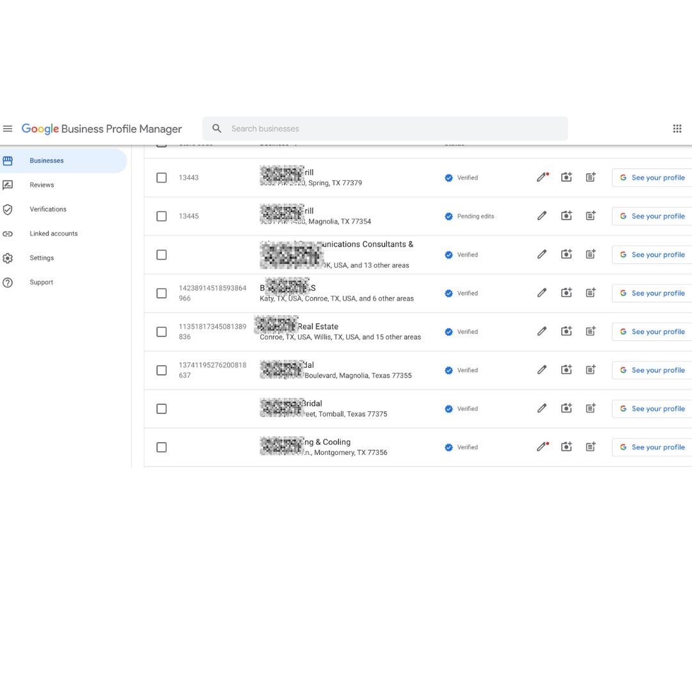Viewport: 692px width, 692px height.
Task: Edit the store 13443 Spring profile
Action: tap(542, 177)
